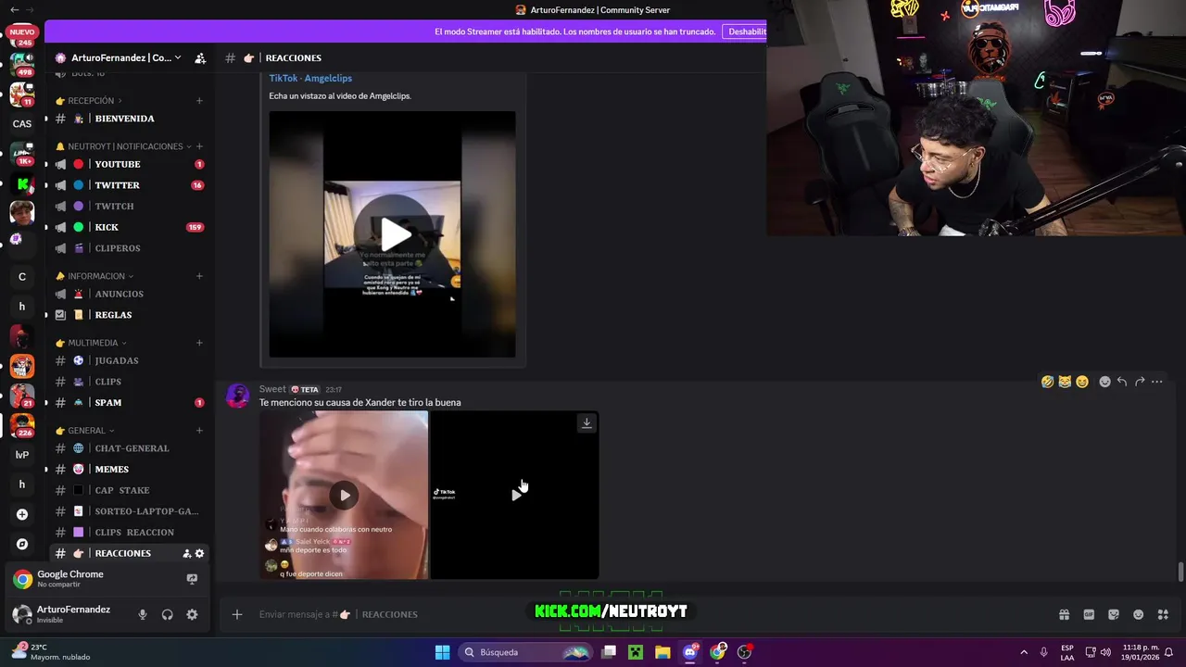Screen dimensions: 1186x667
Task: Create a channel in GENERAL category
Action: 199,431
